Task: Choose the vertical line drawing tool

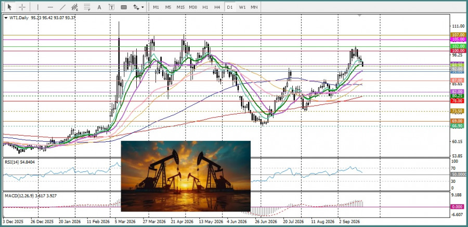Action: (37, 7)
